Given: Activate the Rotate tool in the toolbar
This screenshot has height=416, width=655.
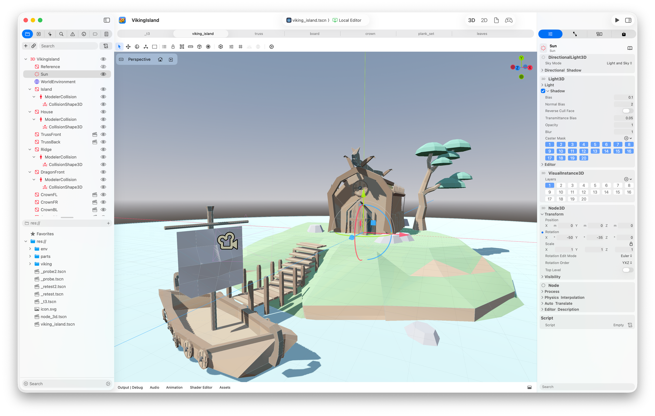Looking at the screenshot, I should coord(137,47).
